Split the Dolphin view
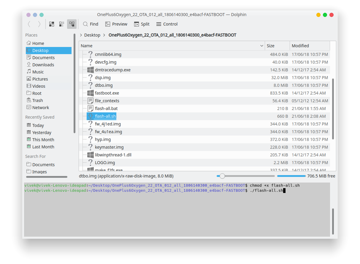Image resolution: width=360 pixels, height=264 pixels. pyautogui.click(x=142, y=24)
